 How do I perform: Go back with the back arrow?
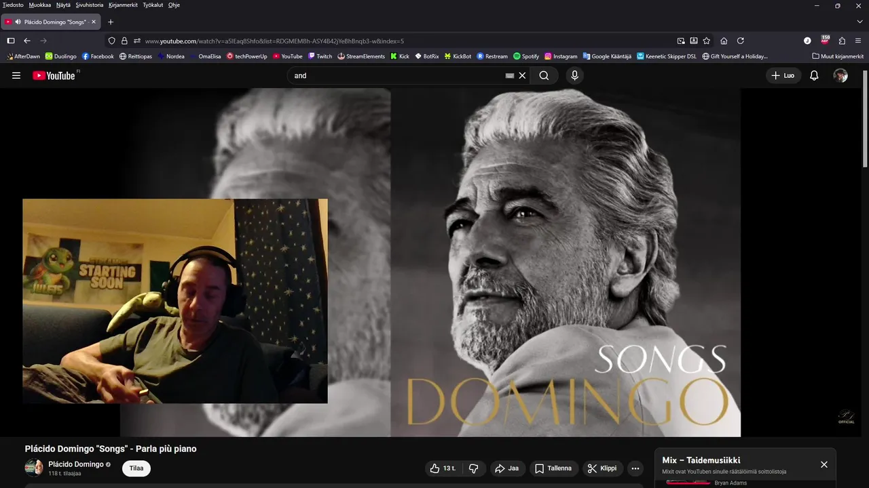tap(27, 41)
